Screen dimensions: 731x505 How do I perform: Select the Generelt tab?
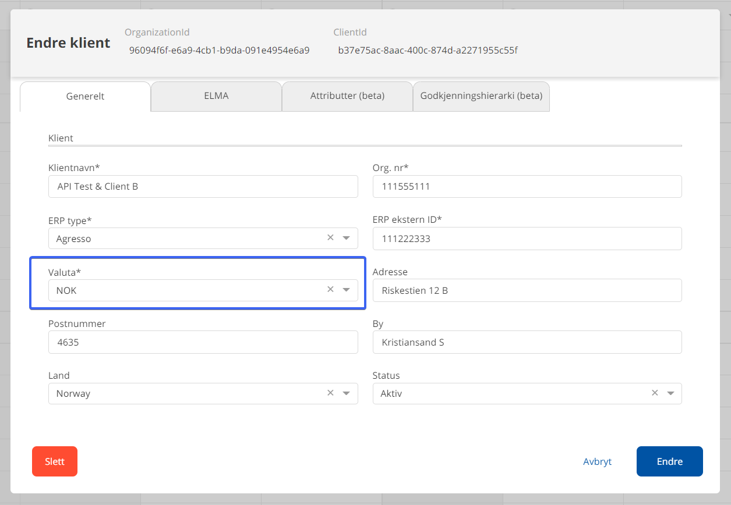(85, 97)
